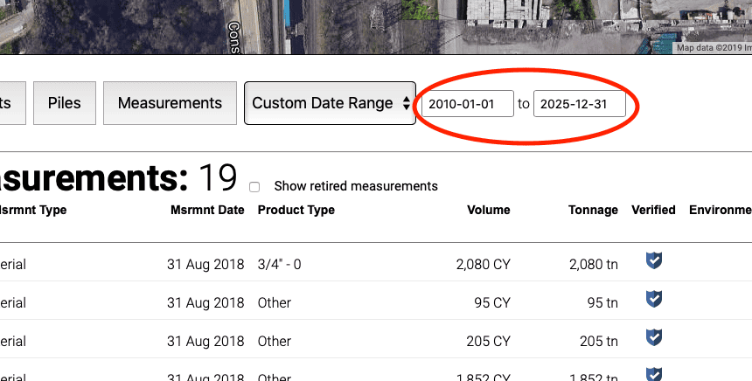
Task: Toggle Show retired measurements checkbox
Action: coord(254,187)
